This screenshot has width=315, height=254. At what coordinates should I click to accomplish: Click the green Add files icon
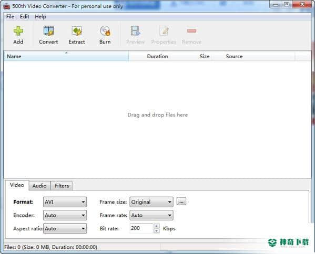18,31
